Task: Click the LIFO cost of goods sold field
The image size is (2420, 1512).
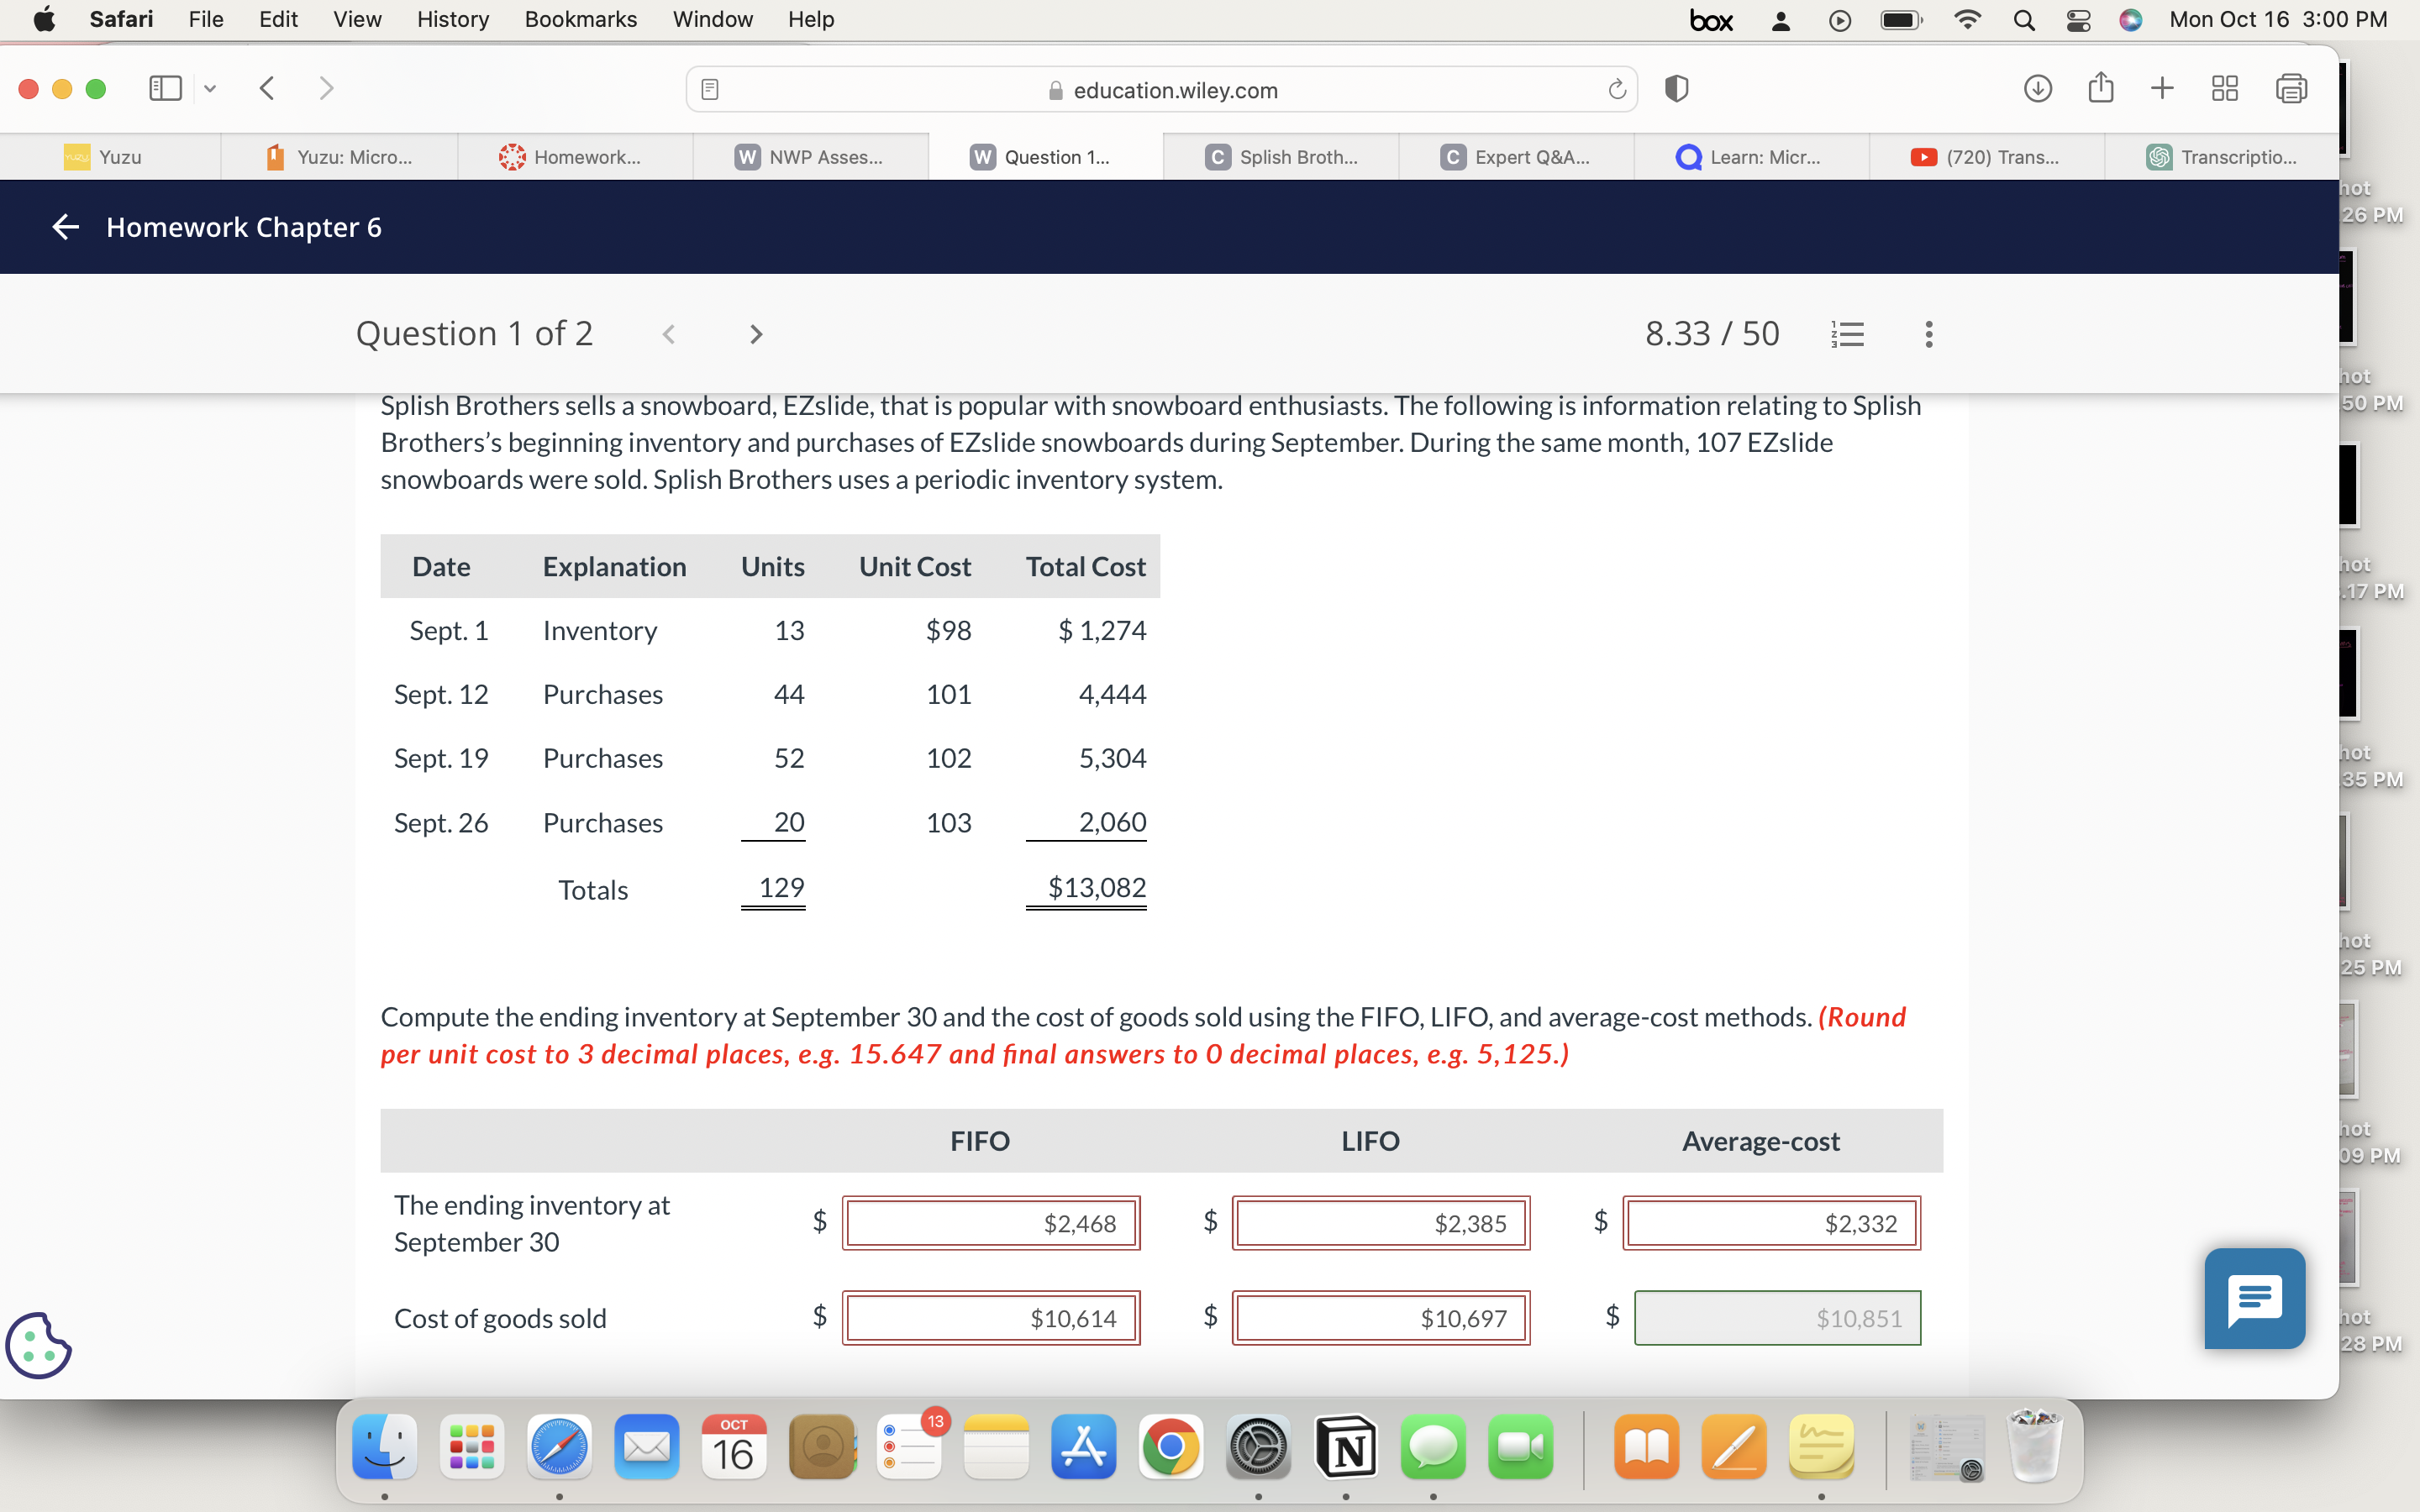Action: 1380,1318
